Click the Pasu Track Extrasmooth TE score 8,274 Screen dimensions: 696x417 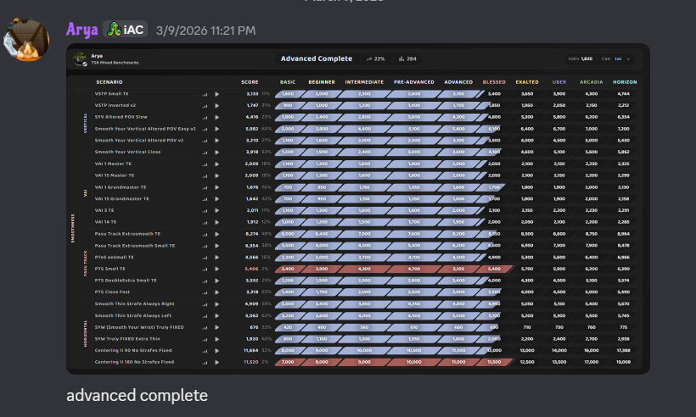point(252,234)
